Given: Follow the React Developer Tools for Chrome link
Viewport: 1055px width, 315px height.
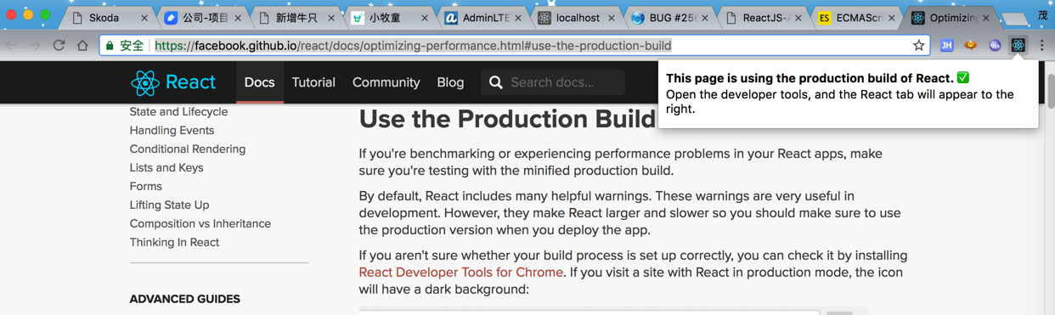Looking at the screenshot, I should (461, 273).
